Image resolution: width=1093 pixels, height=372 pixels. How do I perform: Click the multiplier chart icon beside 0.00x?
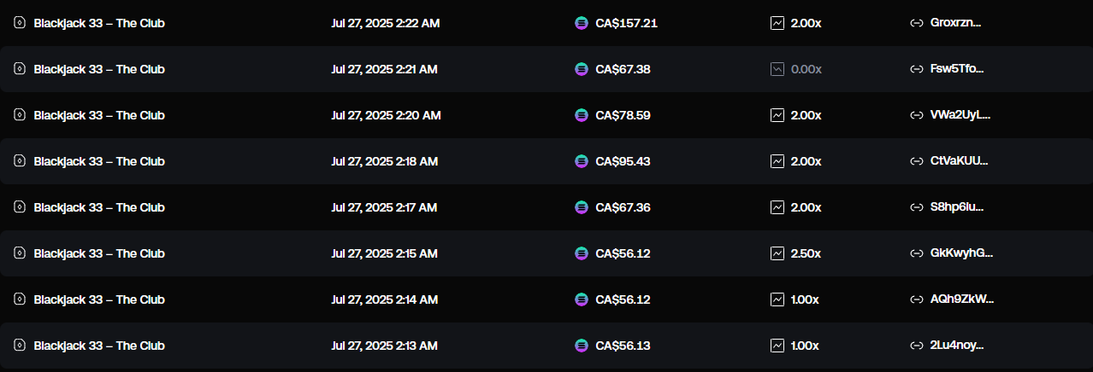coord(777,69)
